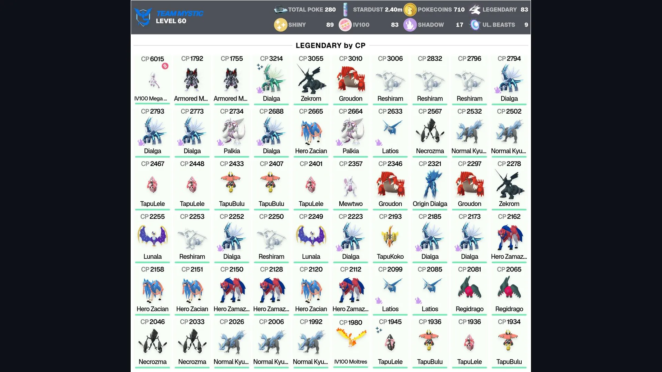Select the CP 1980 IV100 Moltres card
The image size is (662, 372).
pos(351,343)
